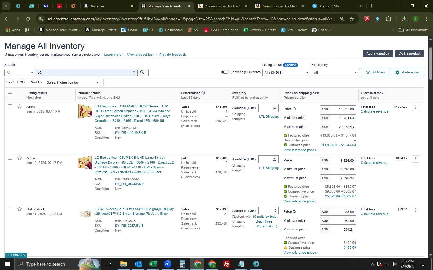Click Add a product button
The image size is (433, 270).
click(410, 53)
